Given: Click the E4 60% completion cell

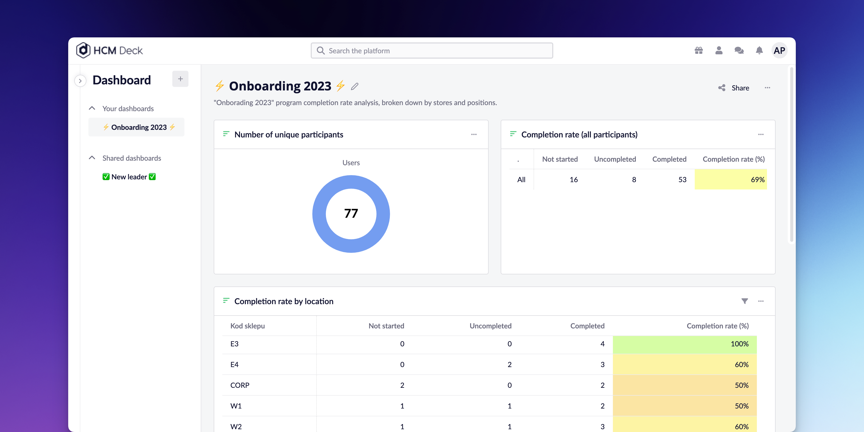Looking at the screenshot, I should click(x=685, y=365).
